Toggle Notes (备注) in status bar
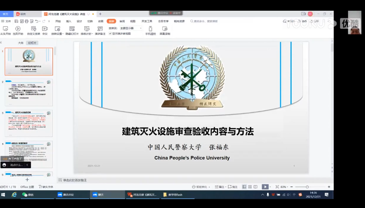The width and height of the screenshot is (365, 208). 219,187
